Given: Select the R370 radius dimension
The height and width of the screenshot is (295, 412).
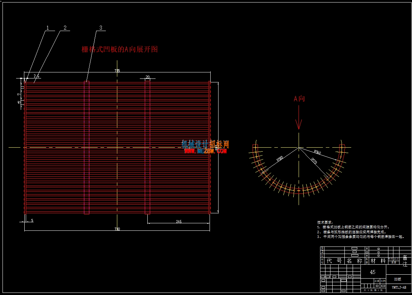Looking at the screenshot, I should 314,161.
